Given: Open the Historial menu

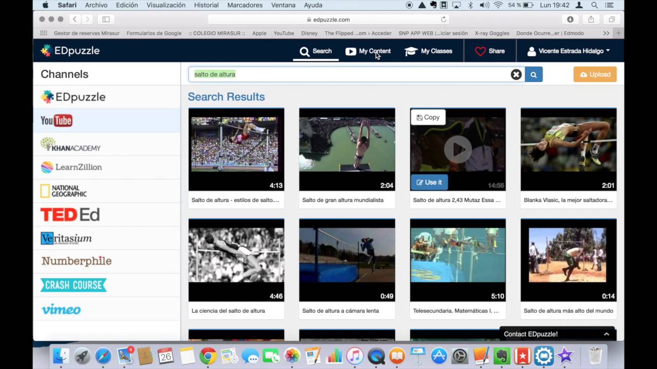Looking at the screenshot, I should click(x=206, y=5).
